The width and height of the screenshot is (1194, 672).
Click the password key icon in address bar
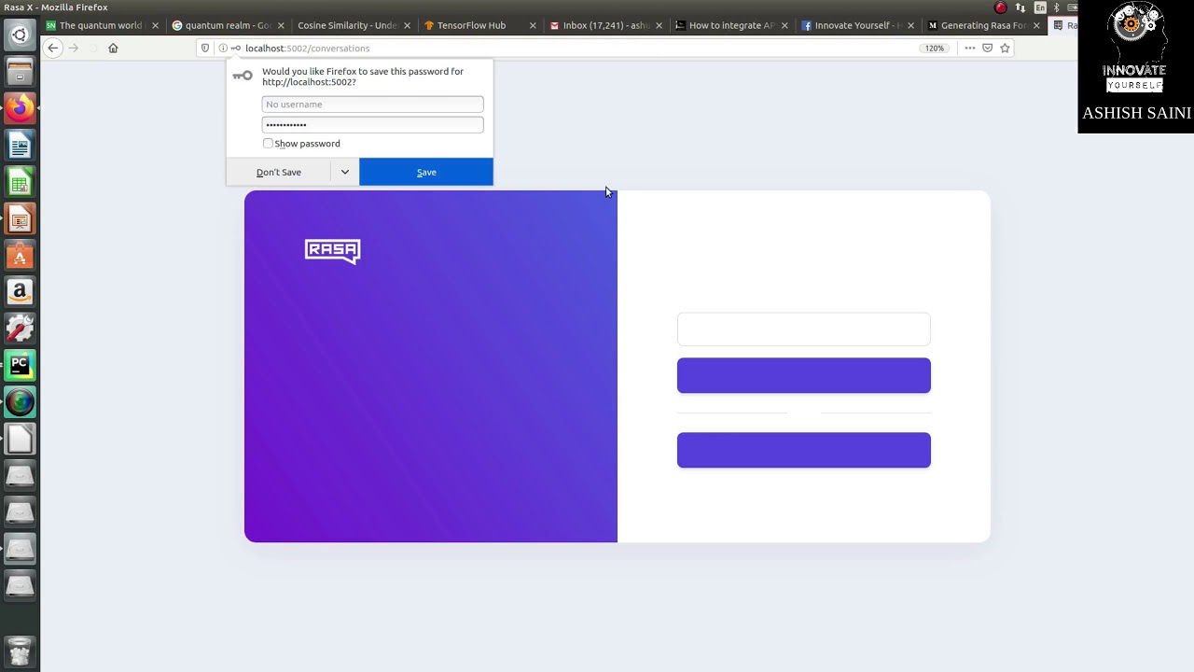236,48
